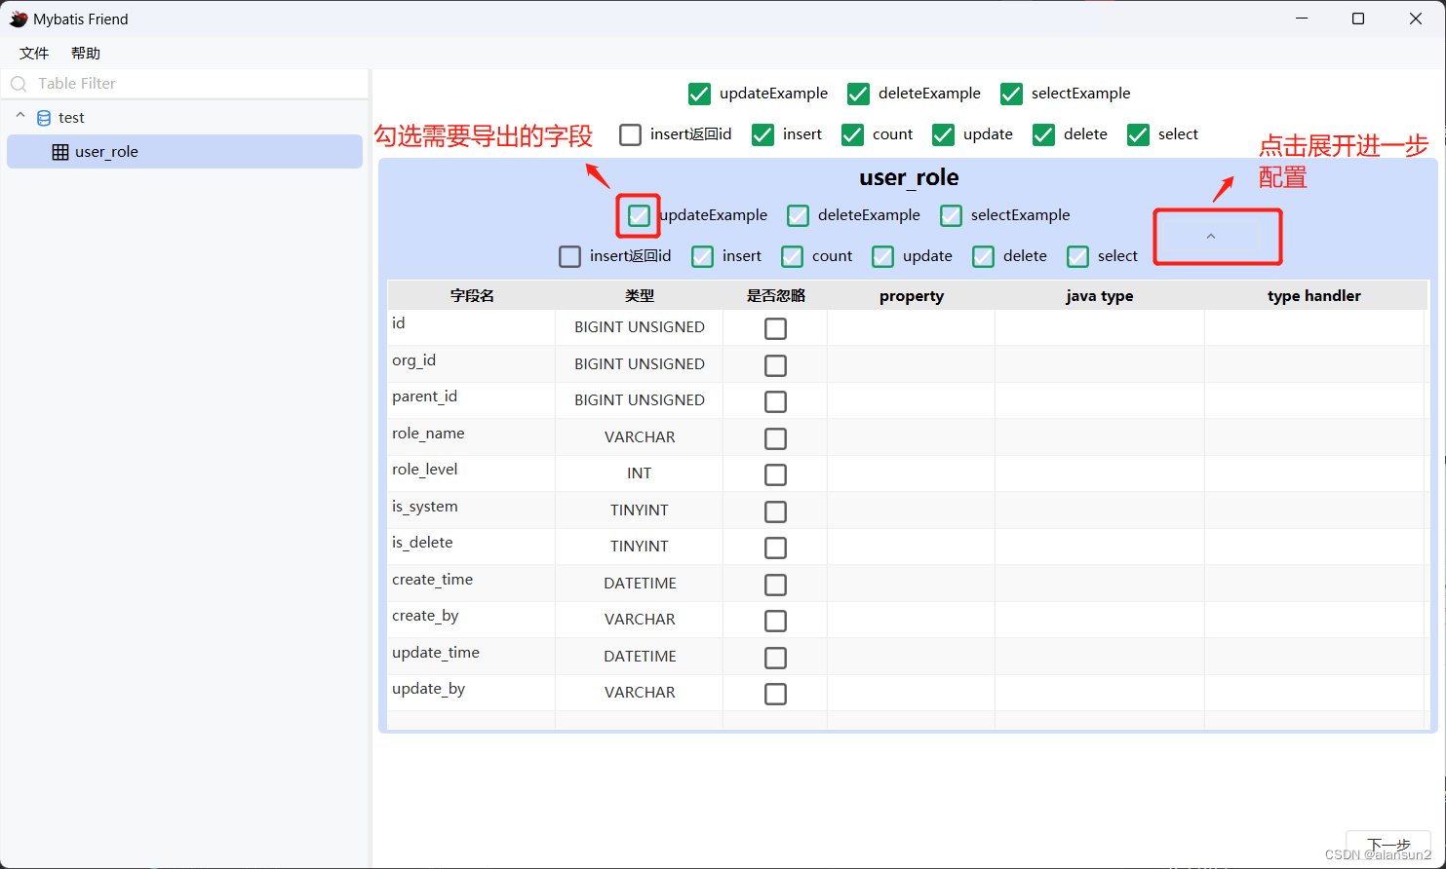Viewport: 1446px width, 869px height.
Task: Click property cell in role_name row
Action: coord(912,437)
